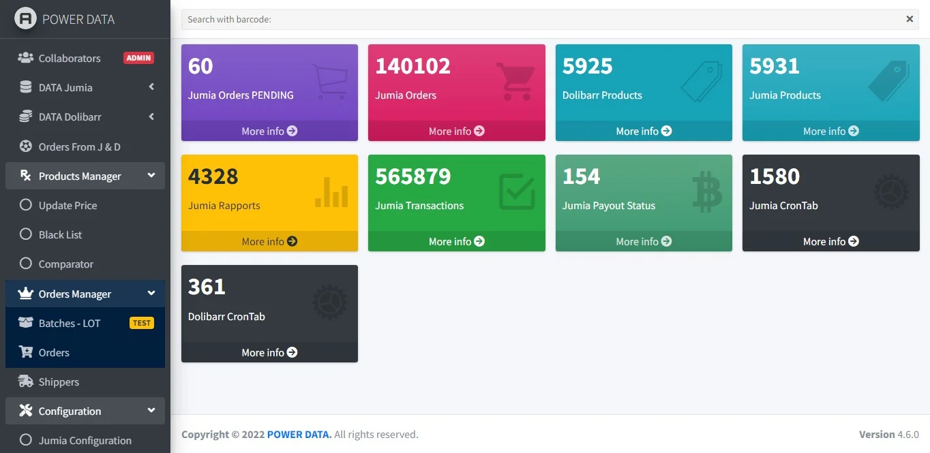Select the Update Price circle item

26,205
